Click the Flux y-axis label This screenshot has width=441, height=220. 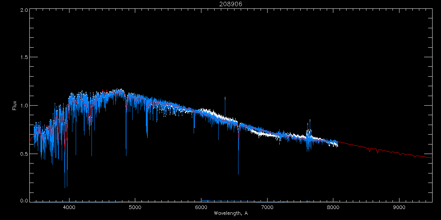tap(15, 106)
